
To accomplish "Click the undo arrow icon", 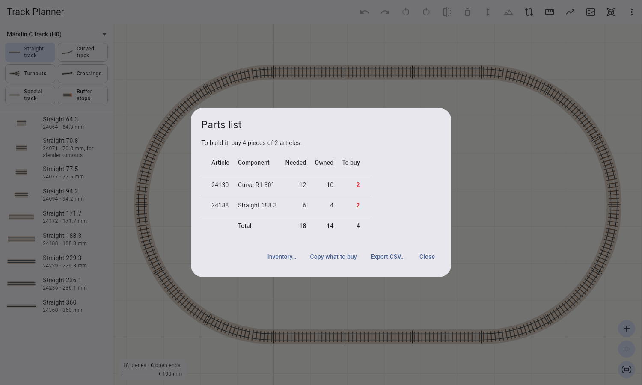I will pos(365,12).
